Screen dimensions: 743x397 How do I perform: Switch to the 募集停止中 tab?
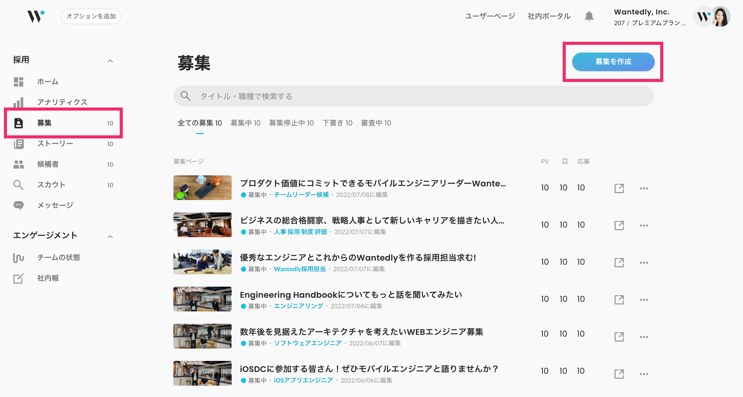[x=291, y=123]
